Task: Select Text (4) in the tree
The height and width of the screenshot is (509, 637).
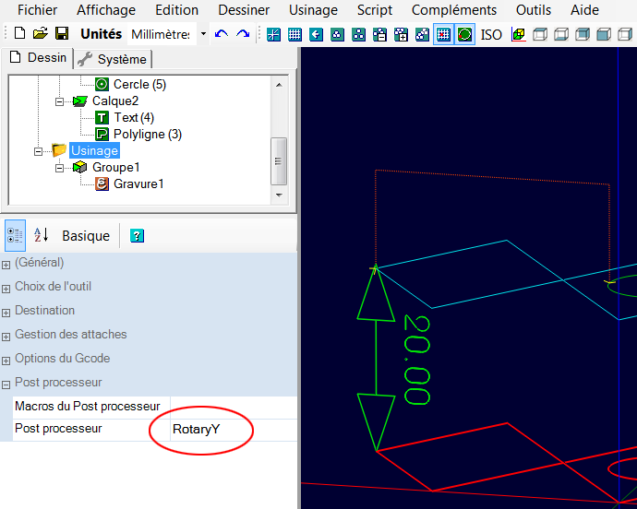Action: [x=134, y=117]
